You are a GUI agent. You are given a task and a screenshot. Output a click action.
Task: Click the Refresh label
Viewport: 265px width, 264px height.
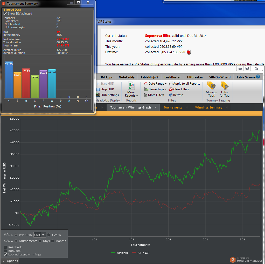(178, 95)
